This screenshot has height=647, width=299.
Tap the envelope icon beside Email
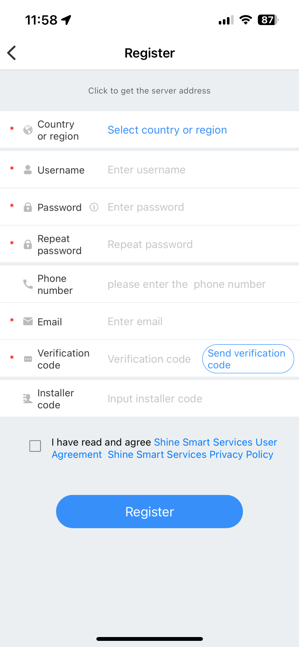pos(28,321)
